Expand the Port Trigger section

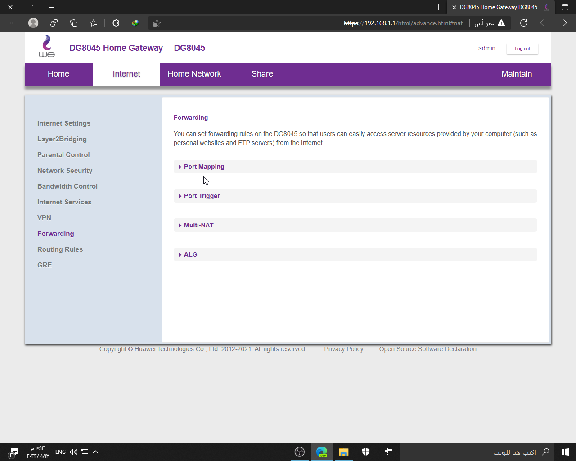click(x=202, y=196)
